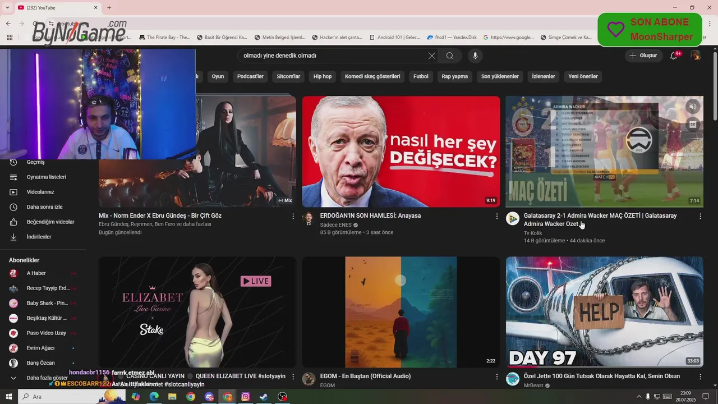Viewport: 718px width, 404px height.
Task: Open Recep Tayyip Erd... subscription
Action: tap(43, 288)
